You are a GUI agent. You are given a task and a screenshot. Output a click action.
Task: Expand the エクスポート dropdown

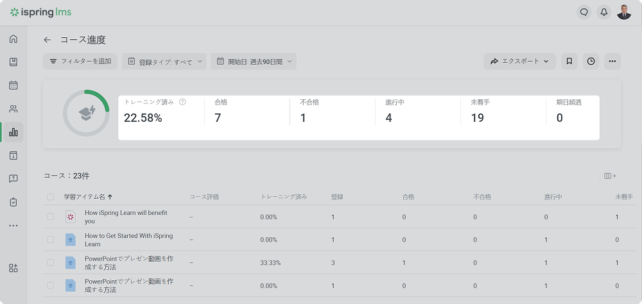519,62
